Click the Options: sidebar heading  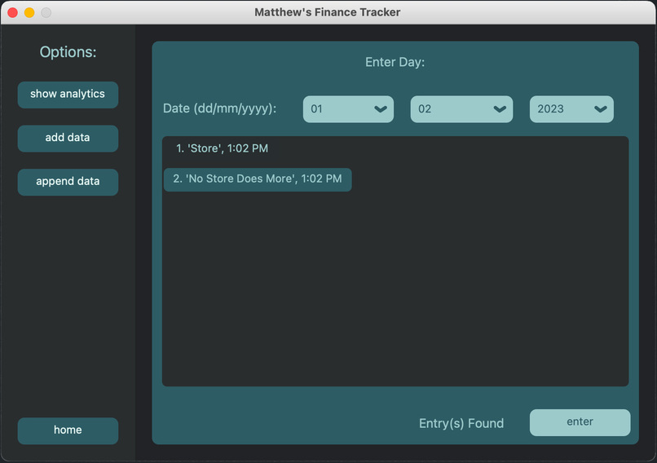(x=68, y=52)
